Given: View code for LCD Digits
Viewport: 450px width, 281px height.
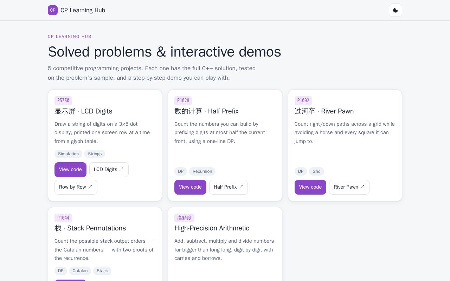Looking at the screenshot, I should [70, 170].
